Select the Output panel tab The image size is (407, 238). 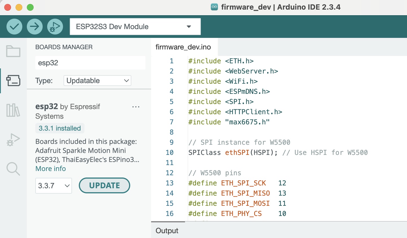[x=167, y=231]
